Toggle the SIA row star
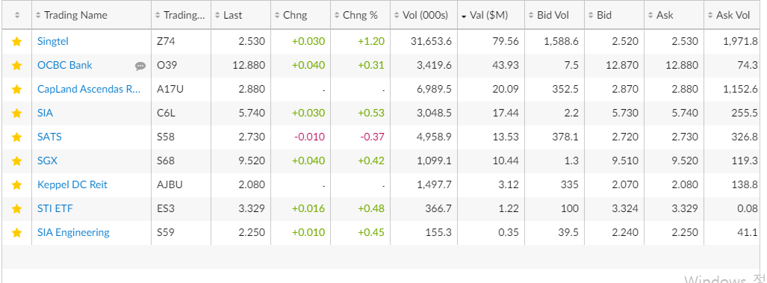 tap(16, 113)
